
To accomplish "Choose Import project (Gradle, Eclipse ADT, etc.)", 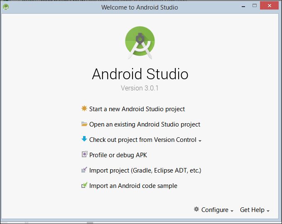I will coord(145,170).
